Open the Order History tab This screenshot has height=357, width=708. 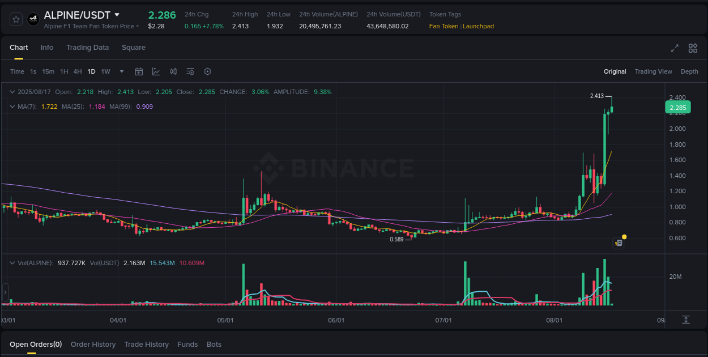tap(93, 344)
